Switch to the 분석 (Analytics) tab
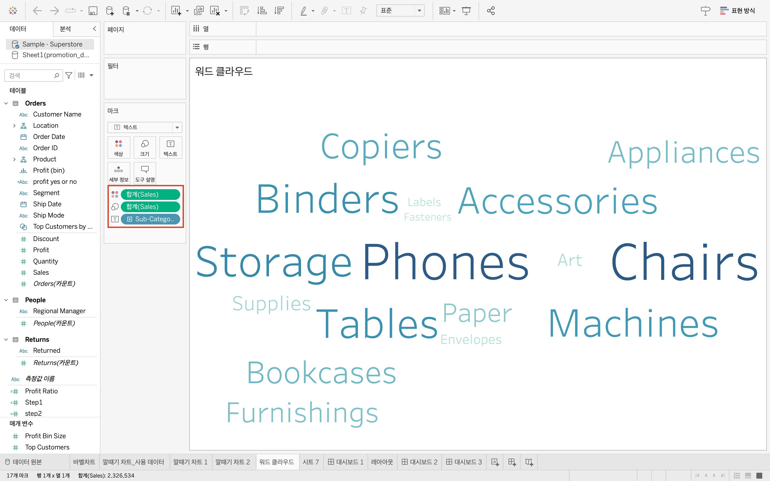 point(65,29)
